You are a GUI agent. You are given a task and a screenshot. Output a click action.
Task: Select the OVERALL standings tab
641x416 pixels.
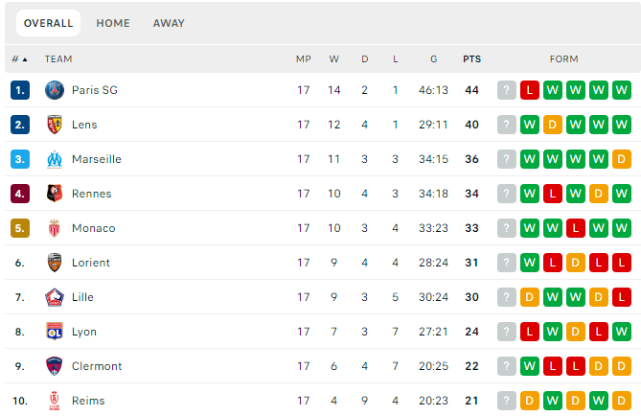point(48,23)
